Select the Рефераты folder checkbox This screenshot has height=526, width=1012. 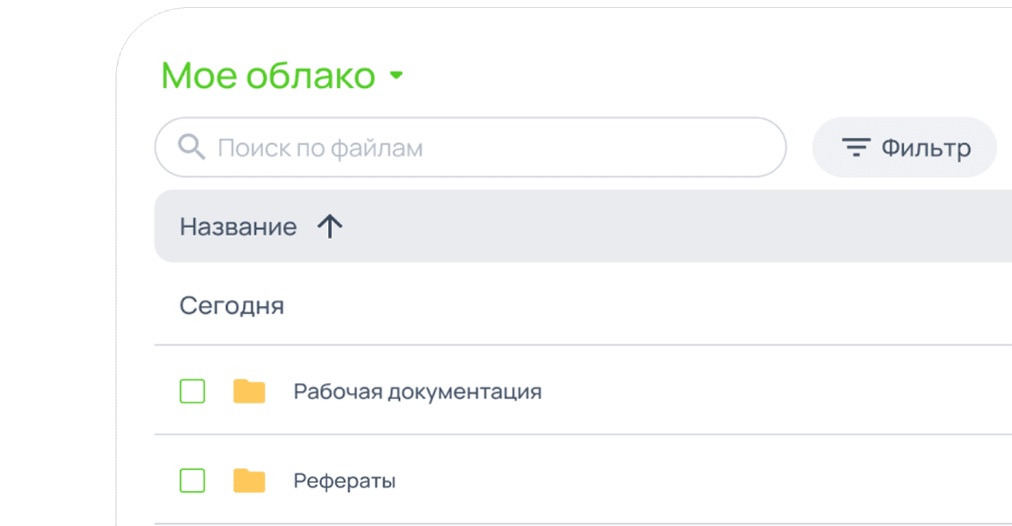pos(193,480)
